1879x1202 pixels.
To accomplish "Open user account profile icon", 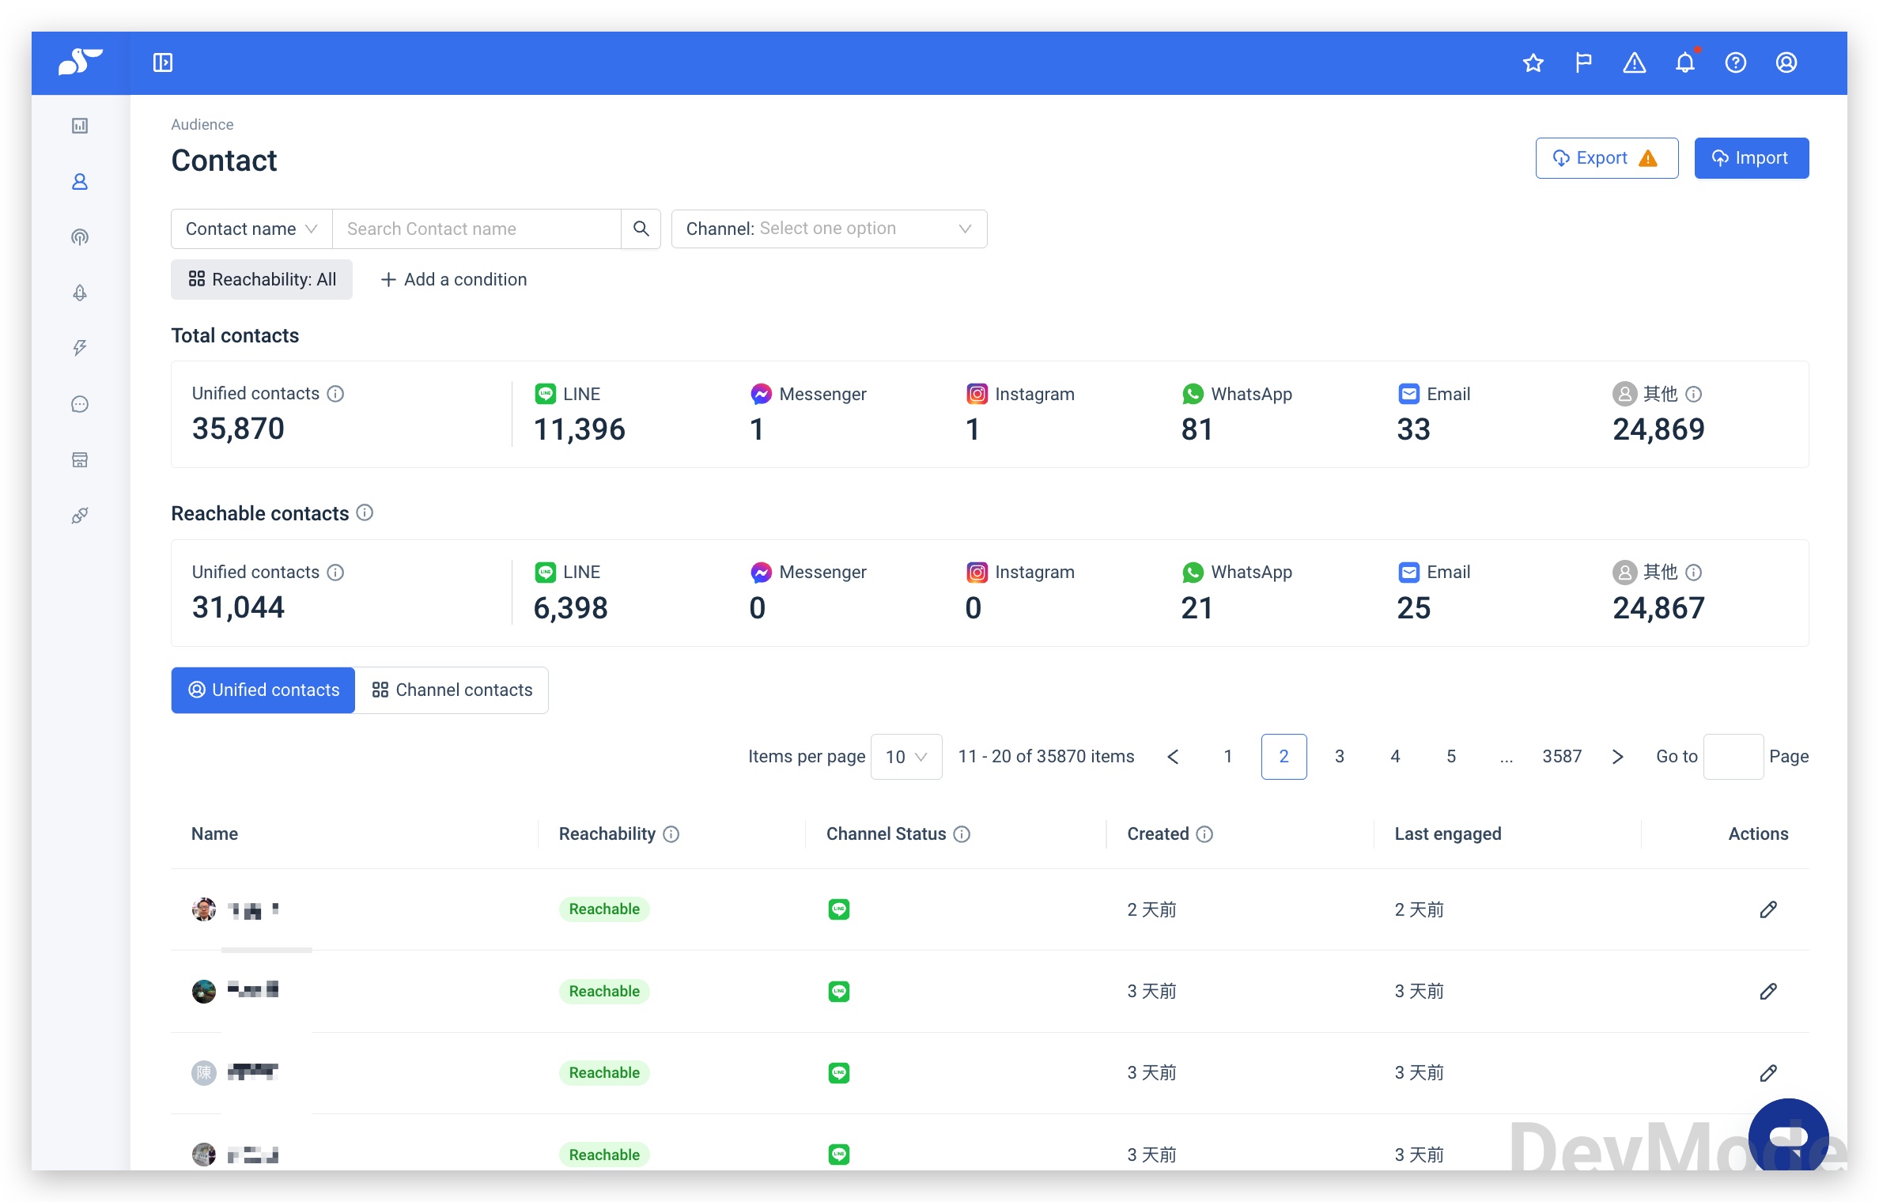I will [1786, 62].
